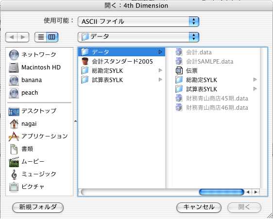Open the 使用可能 ASCII ファイル dropdown
The width and height of the screenshot is (273, 219).
click(x=138, y=21)
